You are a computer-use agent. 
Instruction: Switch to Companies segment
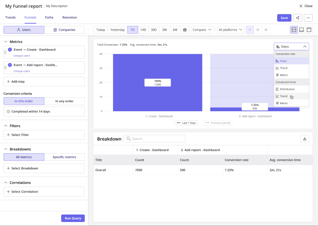pos(65,30)
